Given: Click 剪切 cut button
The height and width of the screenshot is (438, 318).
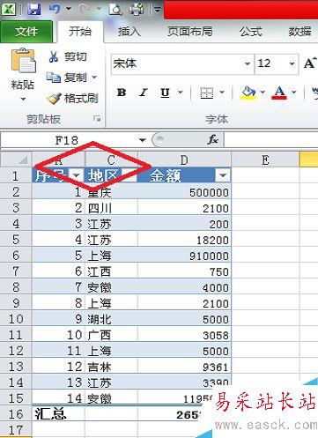Looking at the screenshot, I should click(68, 56).
